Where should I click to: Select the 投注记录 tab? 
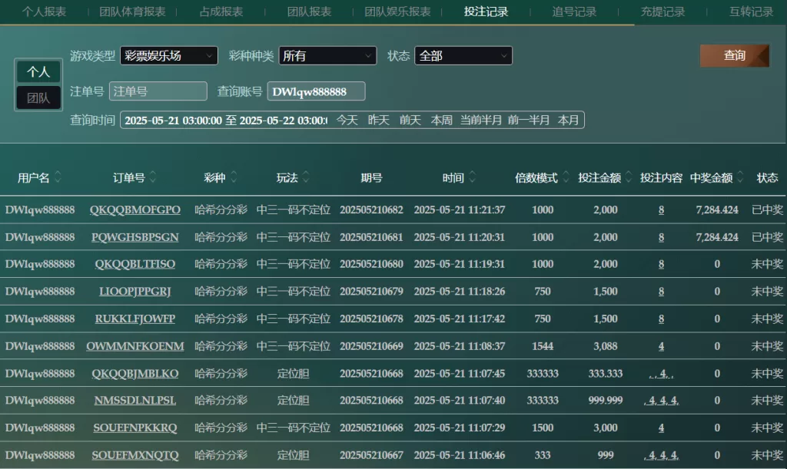pos(486,12)
